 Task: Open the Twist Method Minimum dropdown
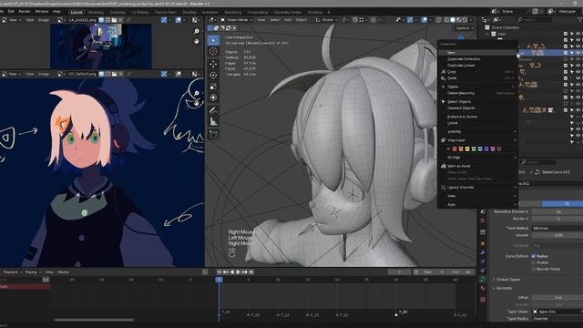tap(557, 228)
